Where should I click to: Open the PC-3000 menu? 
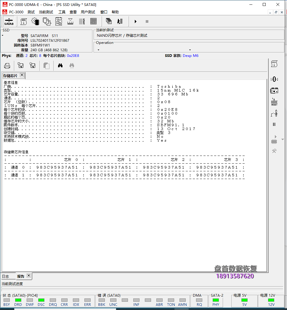click(x=16, y=12)
